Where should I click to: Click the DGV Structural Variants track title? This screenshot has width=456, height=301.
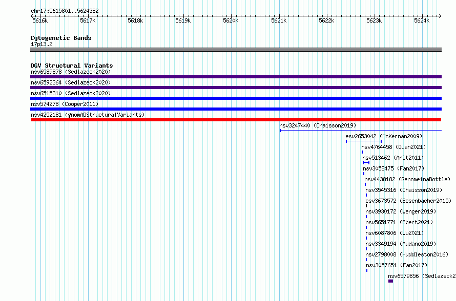(72, 66)
